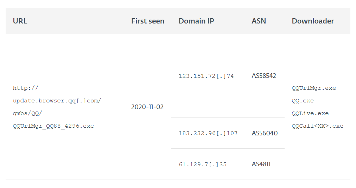The height and width of the screenshot is (188, 356).
Task: Click IP address 123.151.72[.]74
Action: (x=206, y=76)
